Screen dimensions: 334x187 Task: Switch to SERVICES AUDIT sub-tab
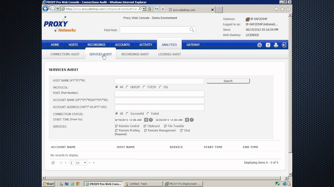pyautogui.click(x=100, y=54)
